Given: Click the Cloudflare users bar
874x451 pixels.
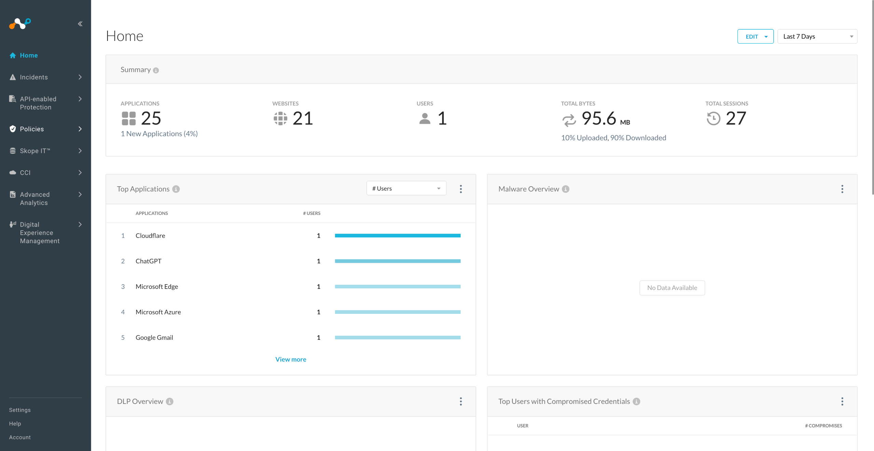Looking at the screenshot, I should pos(397,235).
